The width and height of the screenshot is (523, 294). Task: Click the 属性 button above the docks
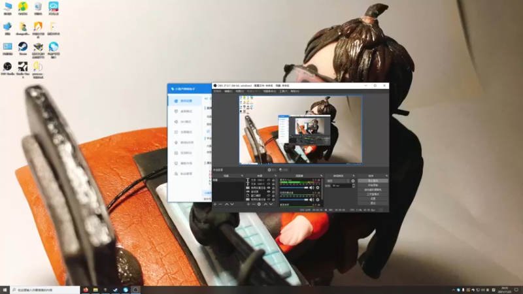[x=272, y=170]
